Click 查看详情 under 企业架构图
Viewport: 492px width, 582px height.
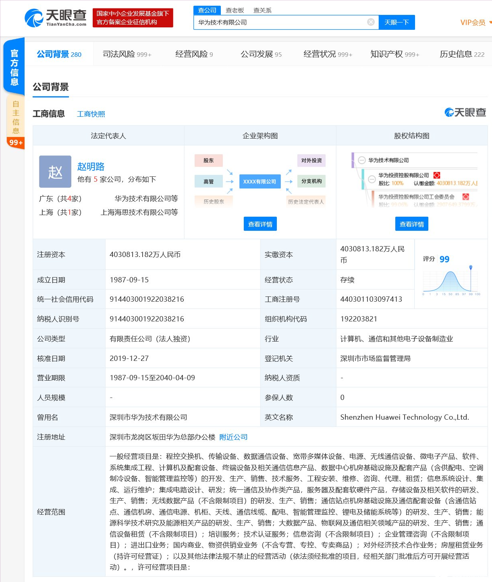pos(260,224)
